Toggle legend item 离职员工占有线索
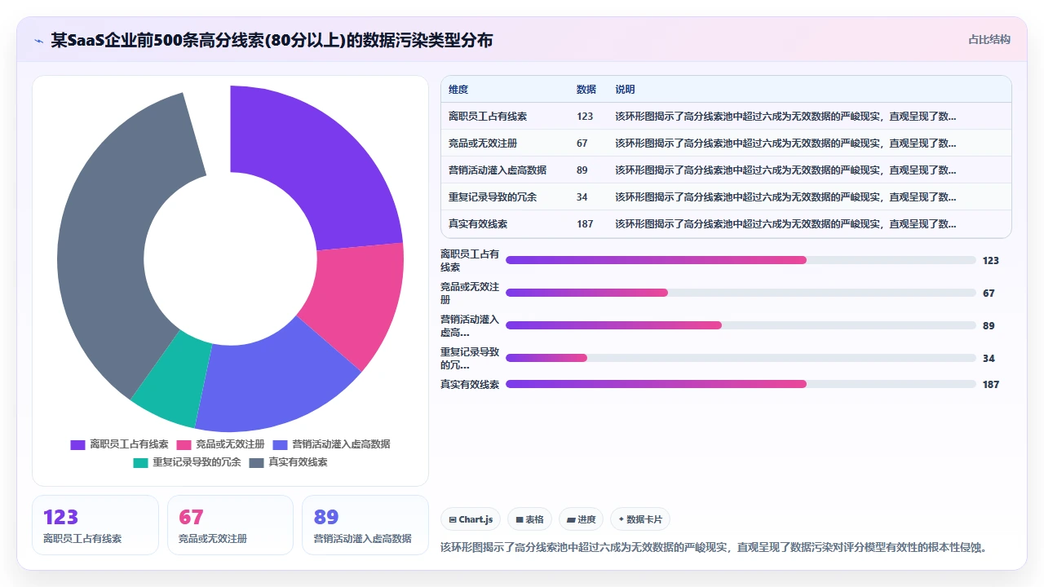Screen dimensions: 1044x587 [x=120, y=444]
